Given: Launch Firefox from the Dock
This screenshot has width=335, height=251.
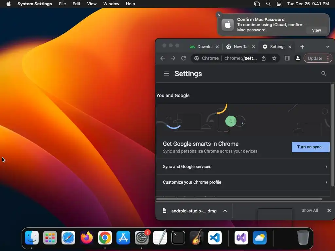Looking at the screenshot, I should (x=86, y=238).
